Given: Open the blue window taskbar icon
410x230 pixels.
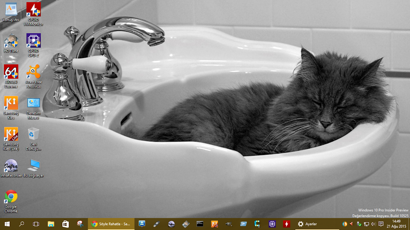Looking at the screenshot, I should [x=243, y=224].
